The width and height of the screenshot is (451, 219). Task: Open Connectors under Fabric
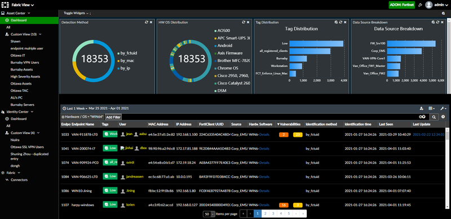click(19, 180)
